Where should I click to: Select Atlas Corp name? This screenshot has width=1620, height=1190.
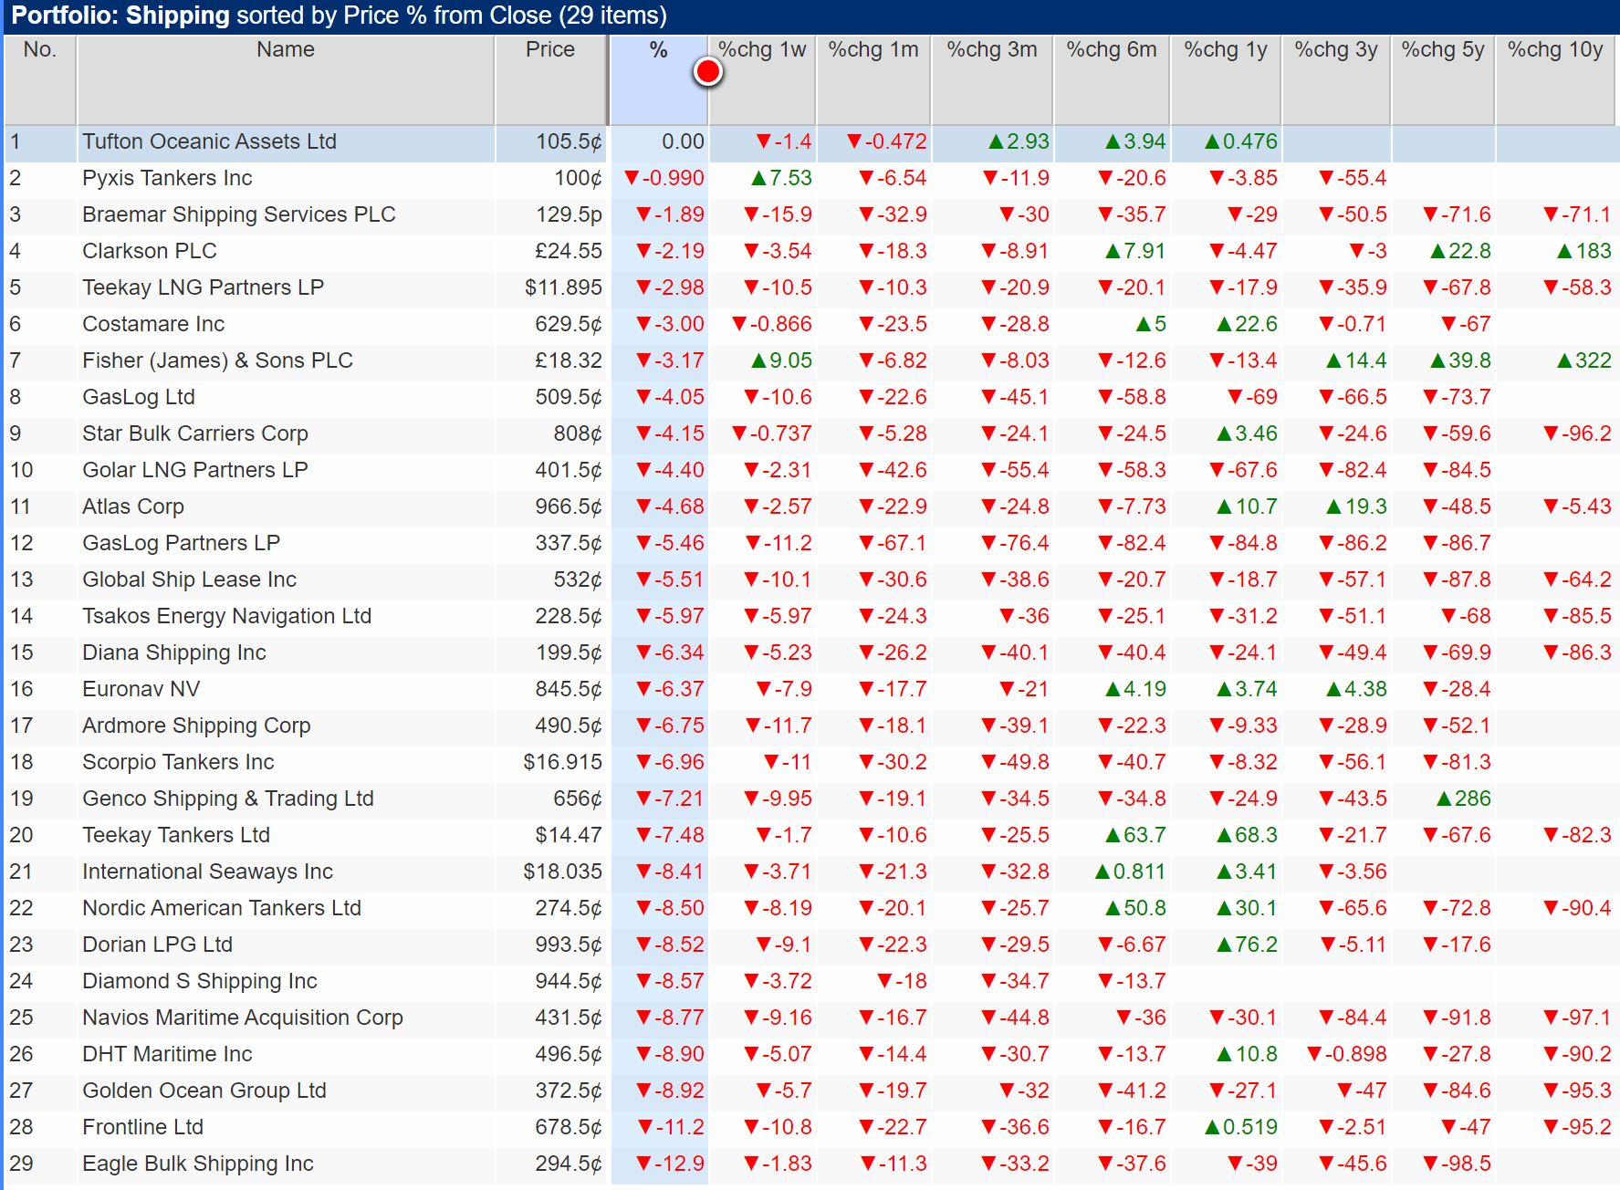point(133,506)
